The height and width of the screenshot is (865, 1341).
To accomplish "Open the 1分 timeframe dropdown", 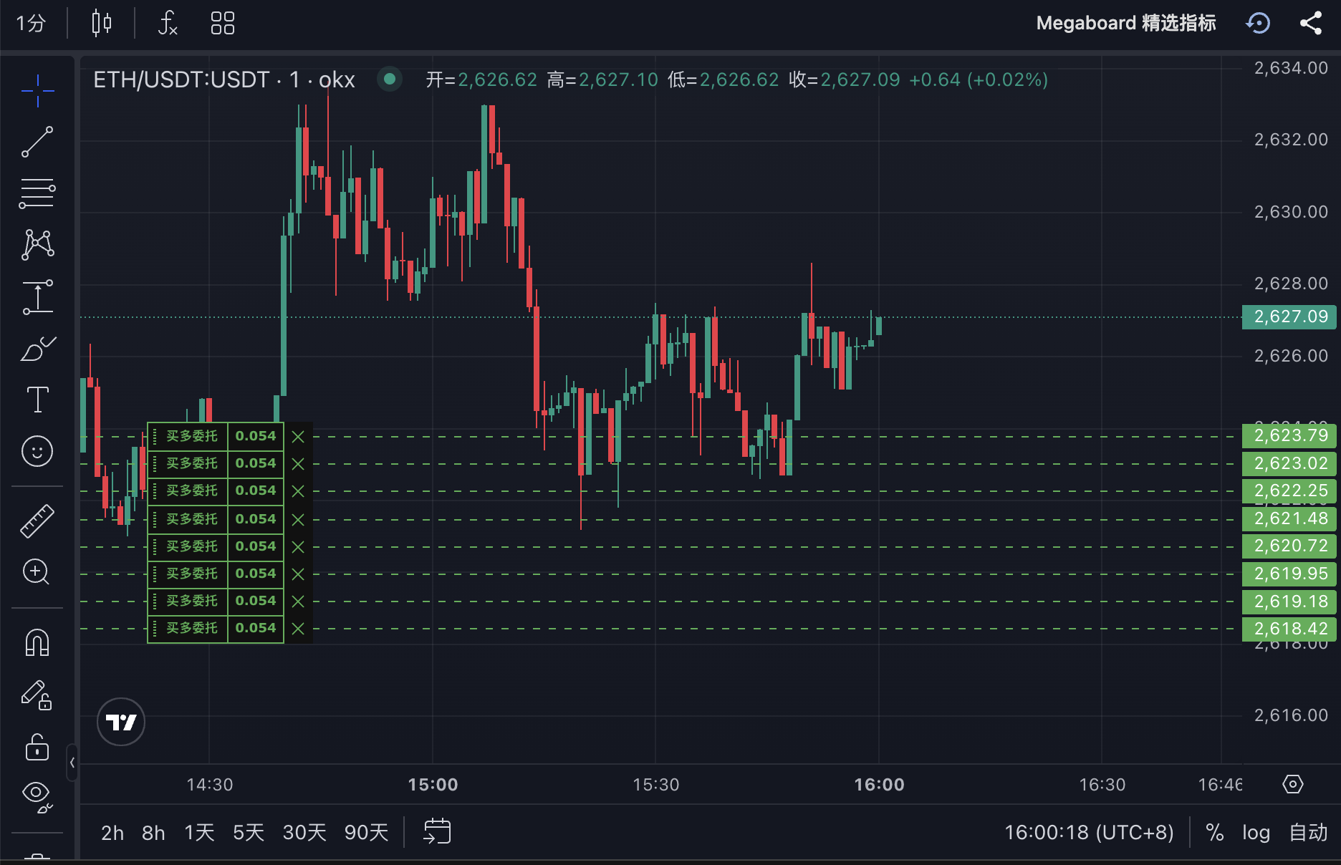I will coord(32,23).
